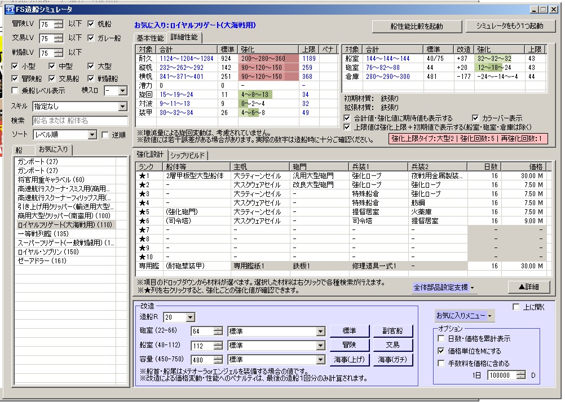This screenshot has width=565, height=402.
Task: Click the 船性能比較を起動 button
Action: pyautogui.click(x=417, y=26)
